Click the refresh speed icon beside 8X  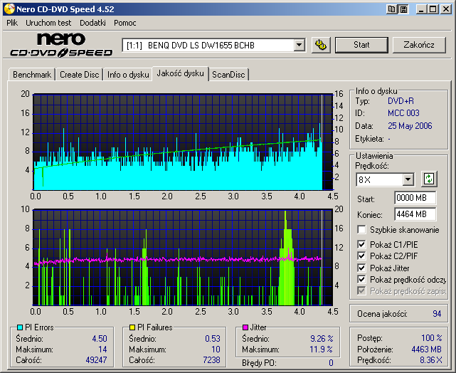(429, 179)
